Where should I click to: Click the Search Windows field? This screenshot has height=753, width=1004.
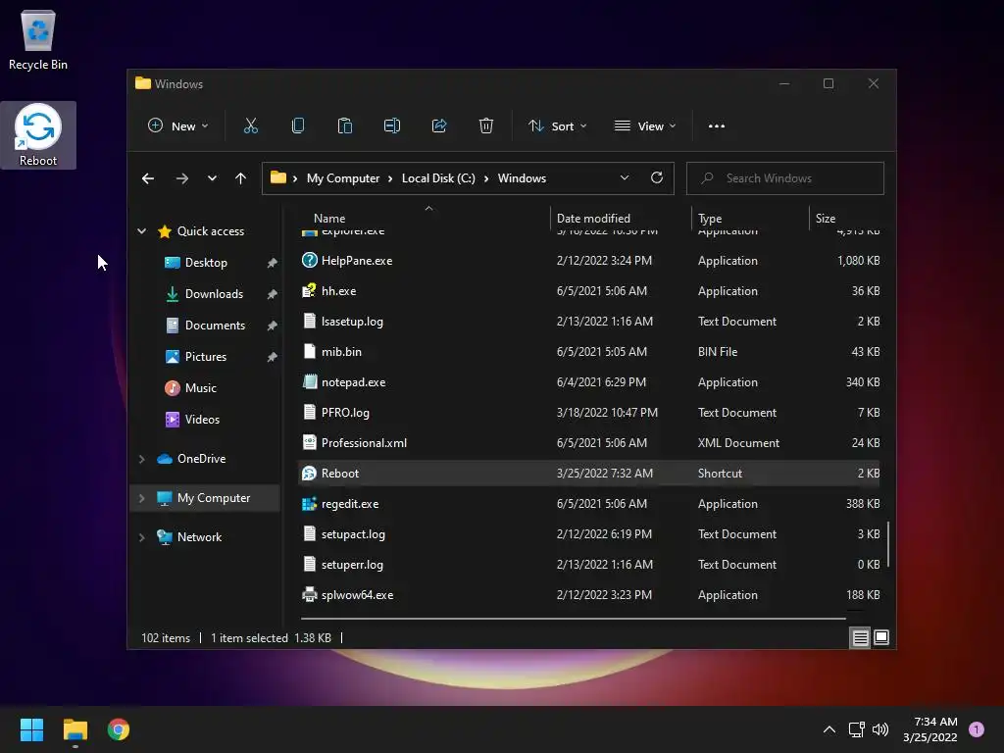click(785, 178)
